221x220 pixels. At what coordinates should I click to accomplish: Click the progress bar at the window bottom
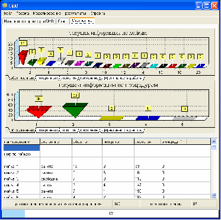[x=110, y=213]
